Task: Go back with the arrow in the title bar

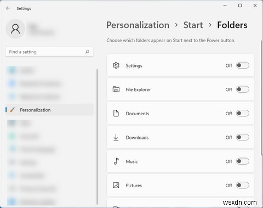Action: click(8, 8)
